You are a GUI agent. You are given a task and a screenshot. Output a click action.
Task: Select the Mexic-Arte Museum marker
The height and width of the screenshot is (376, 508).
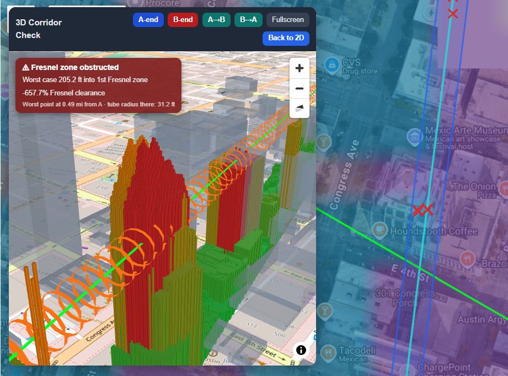pyautogui.click(x=414, y=137)
